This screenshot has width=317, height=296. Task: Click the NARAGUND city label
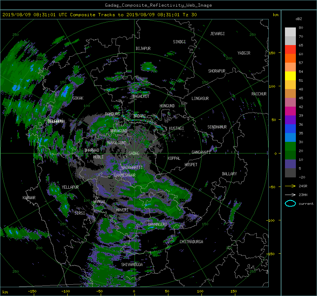click(119, 131)
